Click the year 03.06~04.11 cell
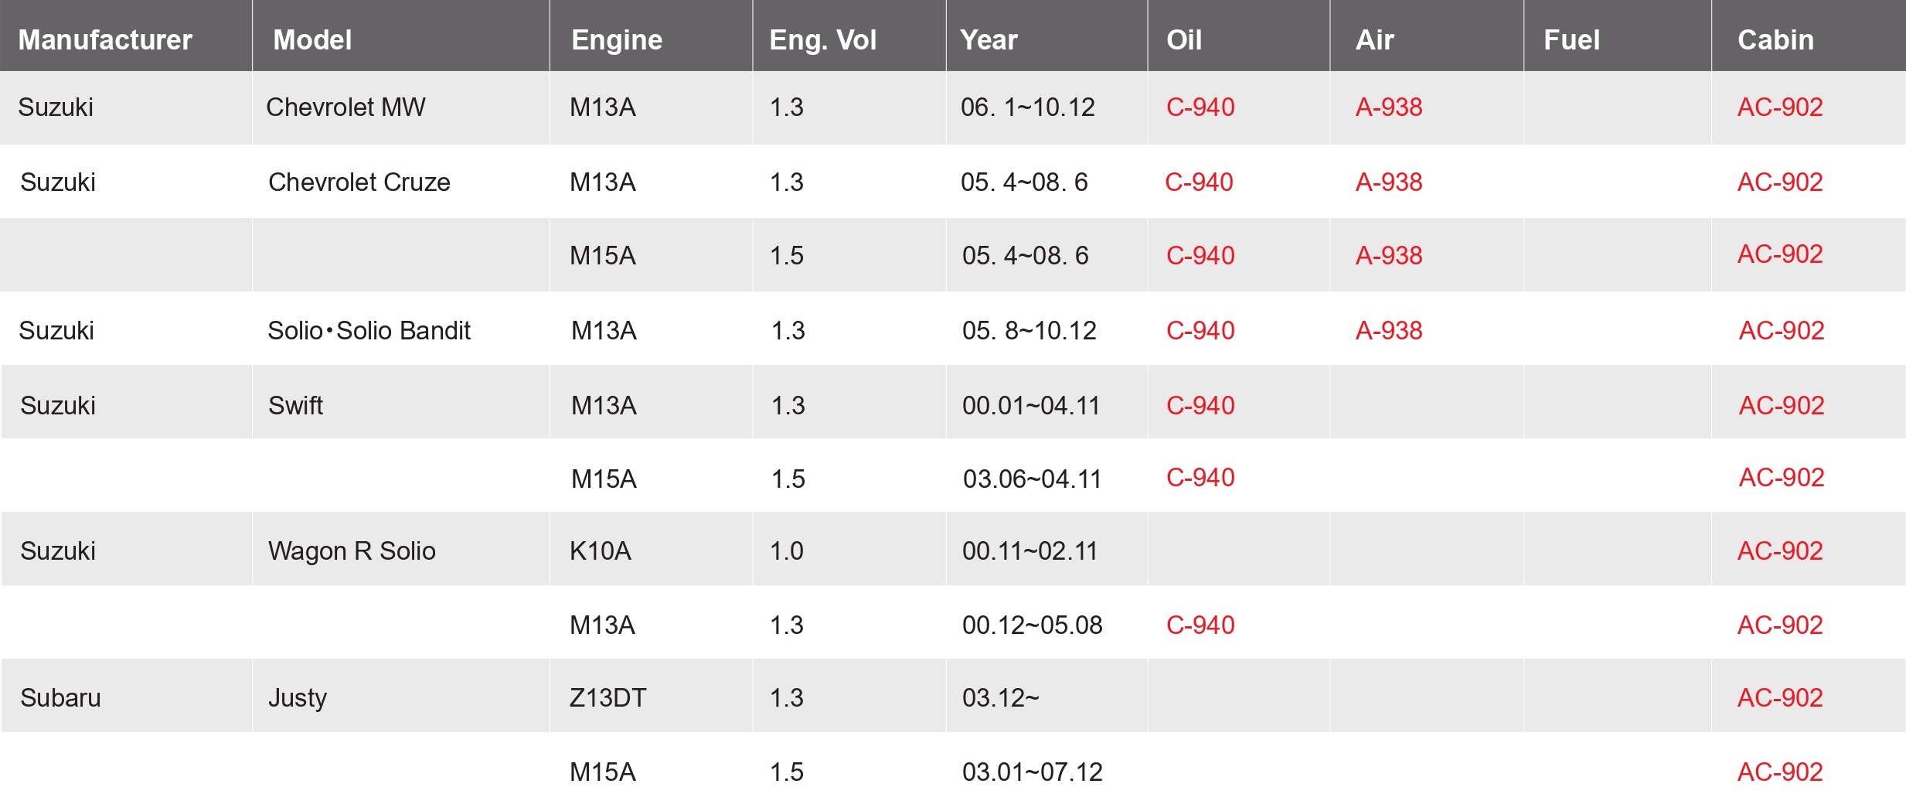Screen dimensions: 1906x811 pyautogui.click(x=1032, y=479)
